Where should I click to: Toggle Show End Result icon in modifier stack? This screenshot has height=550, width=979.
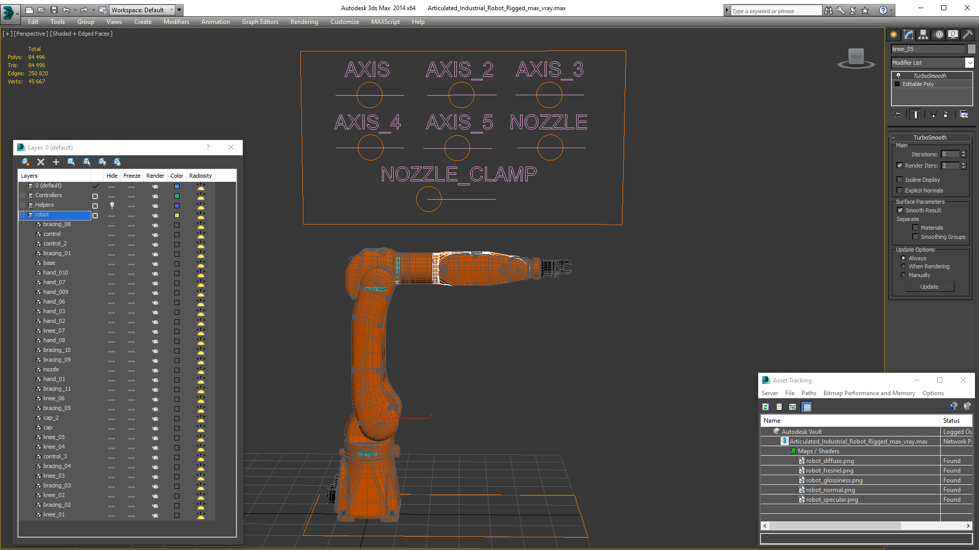pos(916,115)
